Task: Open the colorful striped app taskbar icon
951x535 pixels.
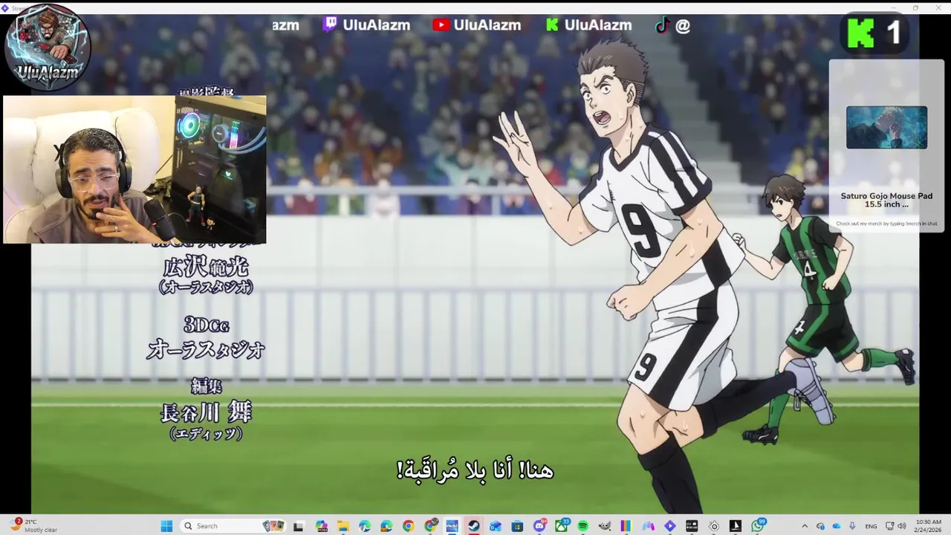Action: point(626,526)
